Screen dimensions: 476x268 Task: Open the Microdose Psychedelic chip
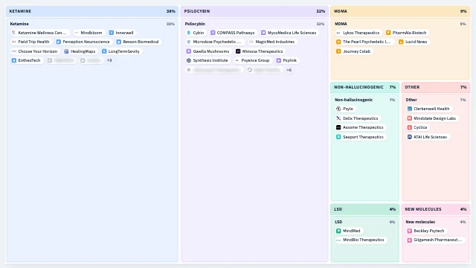[215, 42]
